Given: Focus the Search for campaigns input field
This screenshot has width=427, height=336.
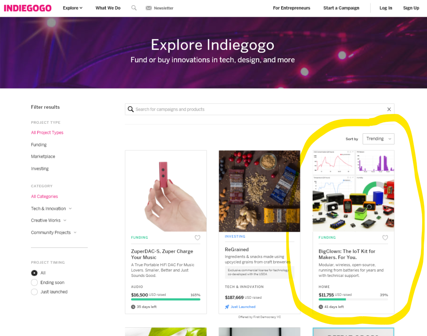Looking at the screenshot, I should click(259, 109).
